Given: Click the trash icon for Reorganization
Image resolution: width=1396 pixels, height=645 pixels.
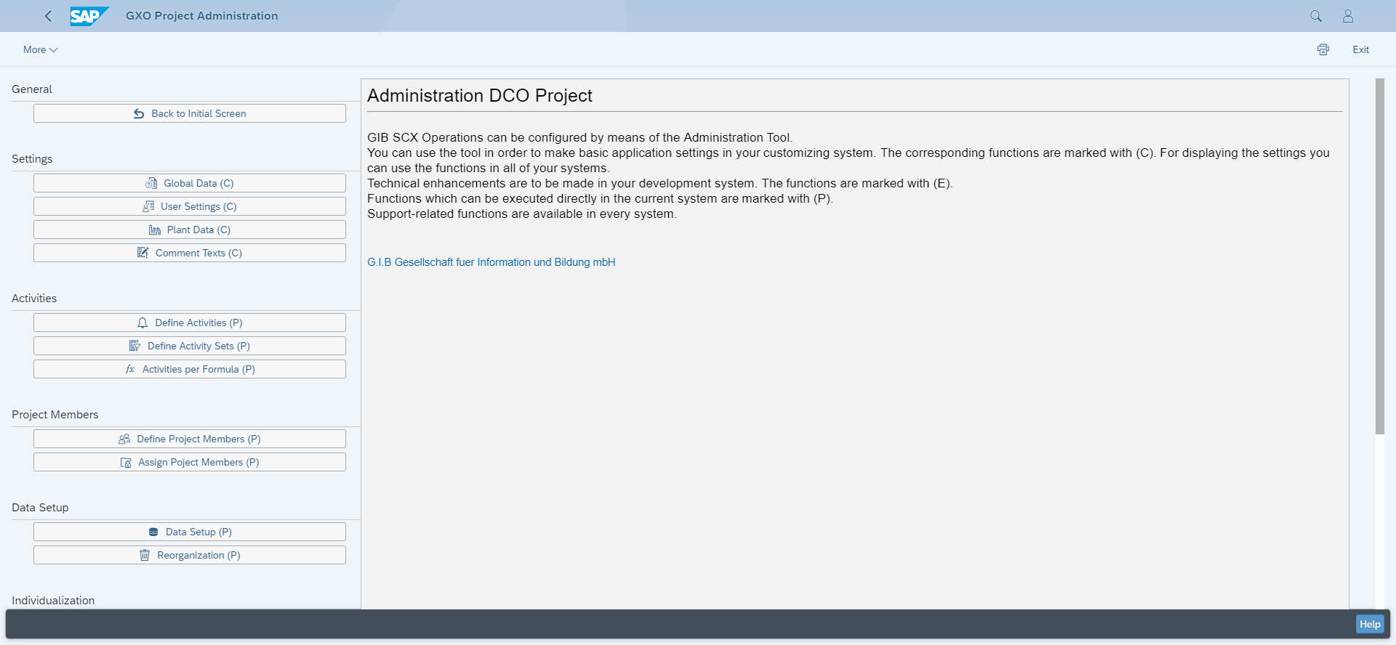Looking at the screenshot, I should [145, 556].
